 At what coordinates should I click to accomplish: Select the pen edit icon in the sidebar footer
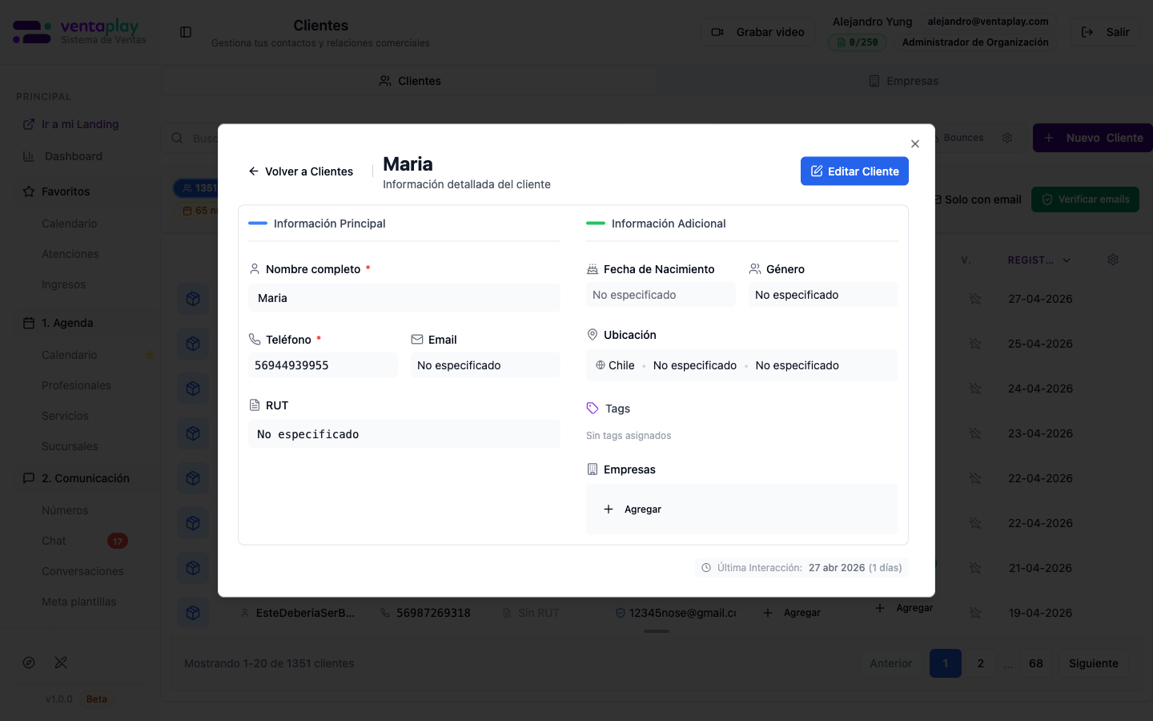[61, 663]
